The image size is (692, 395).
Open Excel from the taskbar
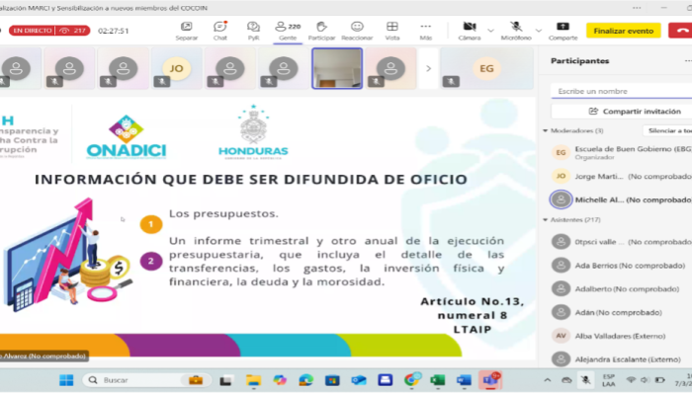(438, 380)
